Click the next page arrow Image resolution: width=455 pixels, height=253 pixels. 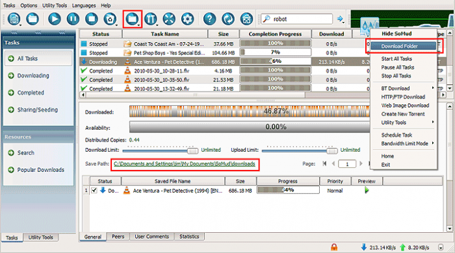coord(361,163)
